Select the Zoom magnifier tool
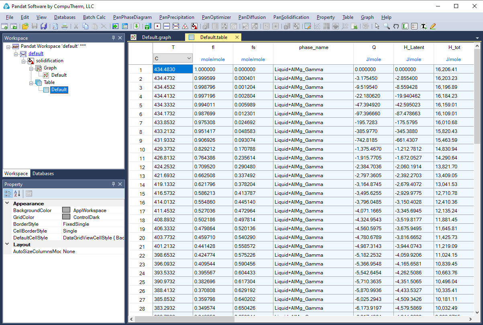The height and width of the screenshot is (325, 483). pyautogui.click(x=386, y=27)
